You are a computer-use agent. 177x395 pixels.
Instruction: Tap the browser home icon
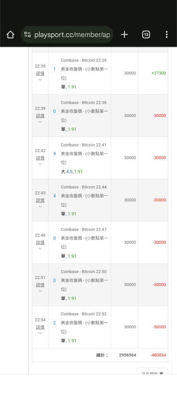10,34
